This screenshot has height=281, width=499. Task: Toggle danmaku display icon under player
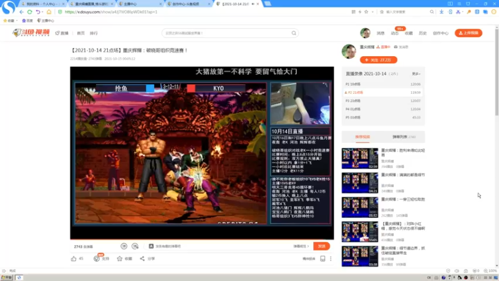pos(124,246)
